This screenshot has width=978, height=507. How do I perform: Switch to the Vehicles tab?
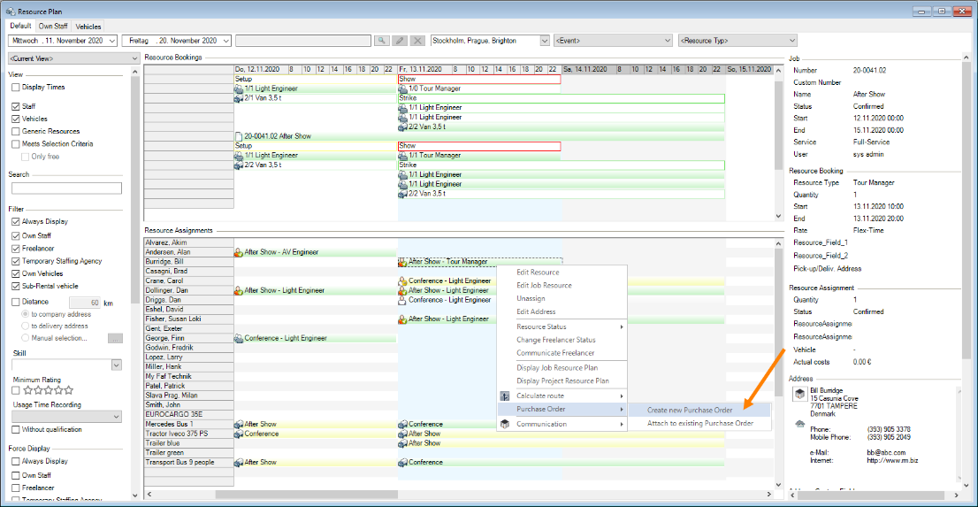[x=88, y=27]
